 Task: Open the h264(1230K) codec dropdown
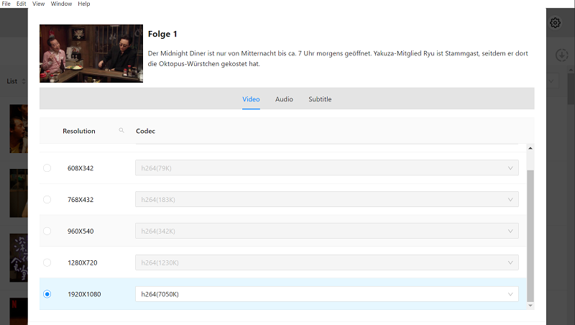click(327, 262)
